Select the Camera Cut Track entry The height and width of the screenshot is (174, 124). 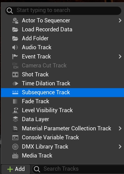pos(62,65)
